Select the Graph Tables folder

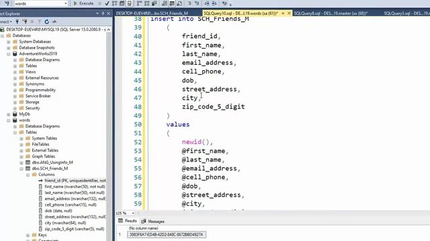point(43,156)
